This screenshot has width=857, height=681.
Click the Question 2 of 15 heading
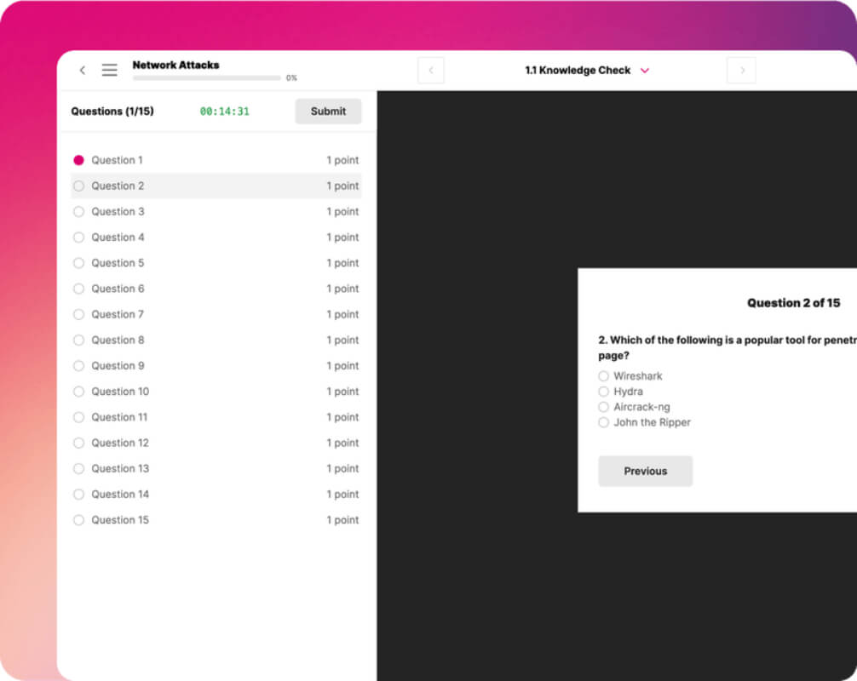pyautogui.click(x=794, y=302)
